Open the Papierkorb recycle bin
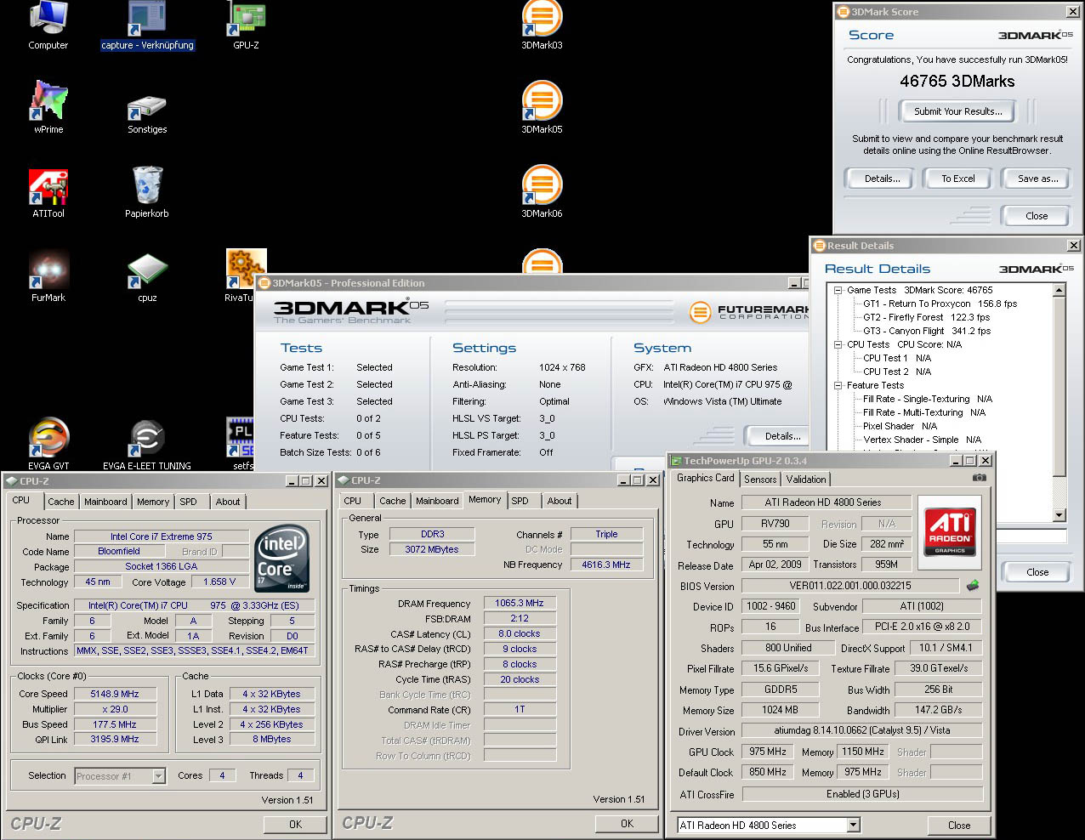 pos(147,192)
